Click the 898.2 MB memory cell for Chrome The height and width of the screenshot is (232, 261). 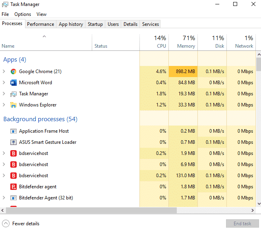pos(183,72)
